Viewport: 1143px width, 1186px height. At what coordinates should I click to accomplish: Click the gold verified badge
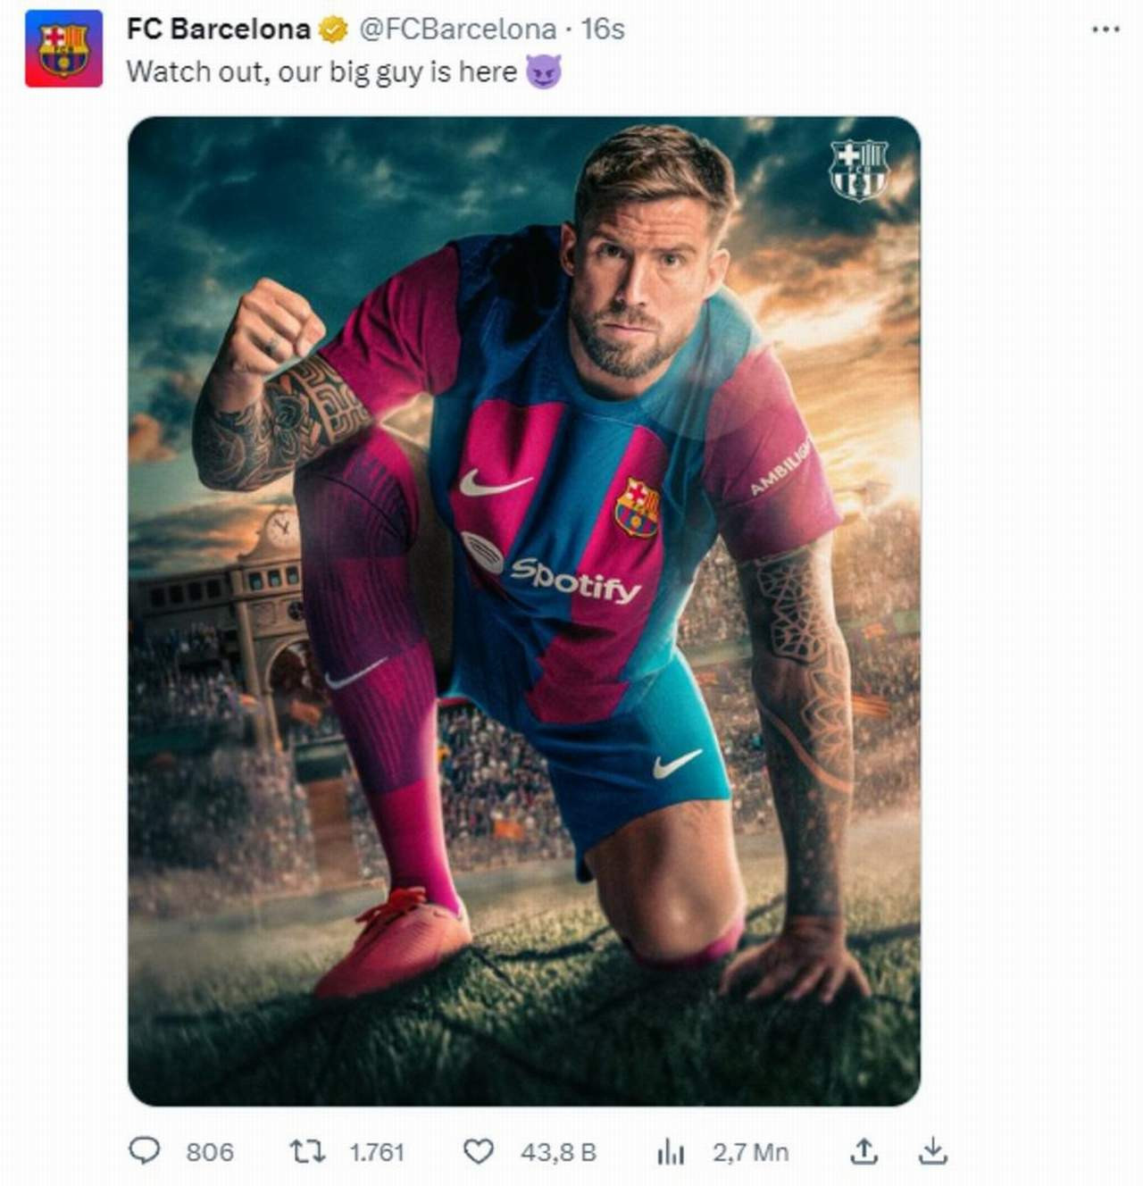tap(333, 29)
